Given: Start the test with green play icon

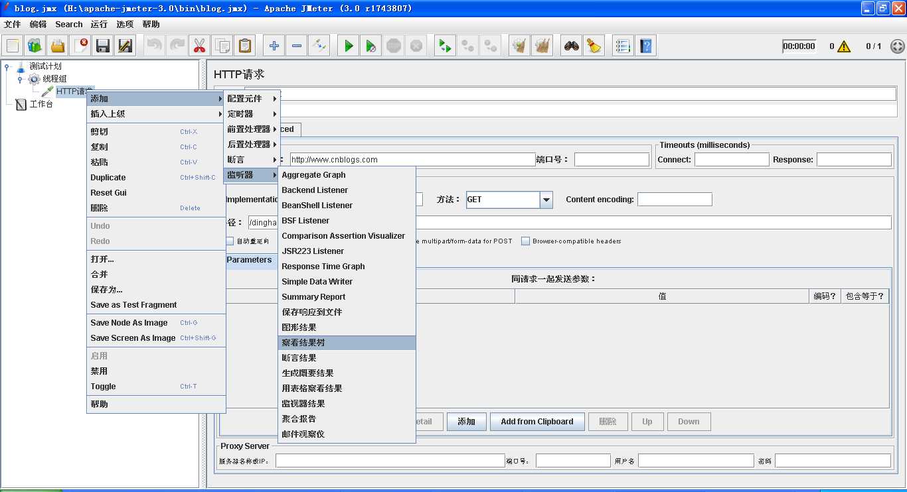Looking at the screenshot, I should (x=349, y=46).
